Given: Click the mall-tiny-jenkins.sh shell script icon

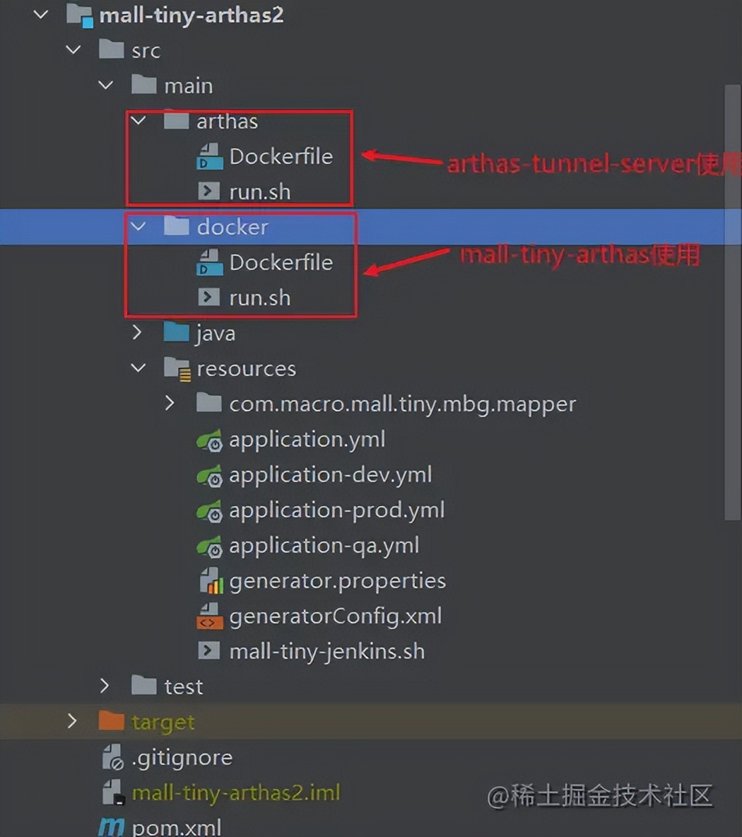Looking at the screenshot, I should pos(208,651).
